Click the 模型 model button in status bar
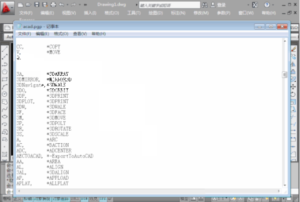Screen dimensions: 300x202 pos(184,199)
